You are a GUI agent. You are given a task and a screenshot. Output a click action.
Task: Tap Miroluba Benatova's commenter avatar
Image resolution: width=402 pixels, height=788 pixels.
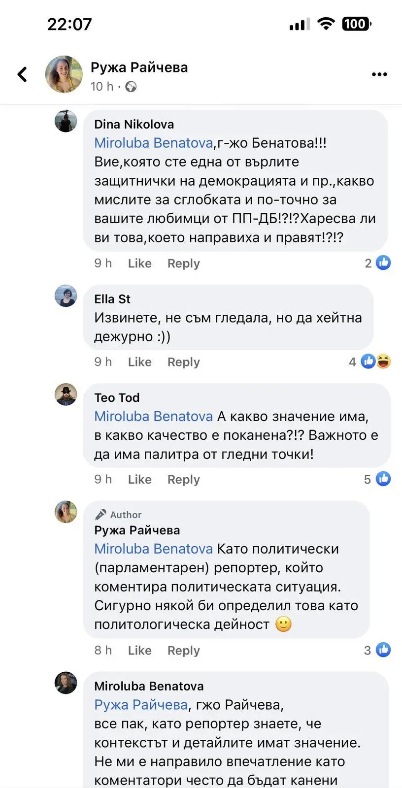pyautogui.click(x=66, y=683)
